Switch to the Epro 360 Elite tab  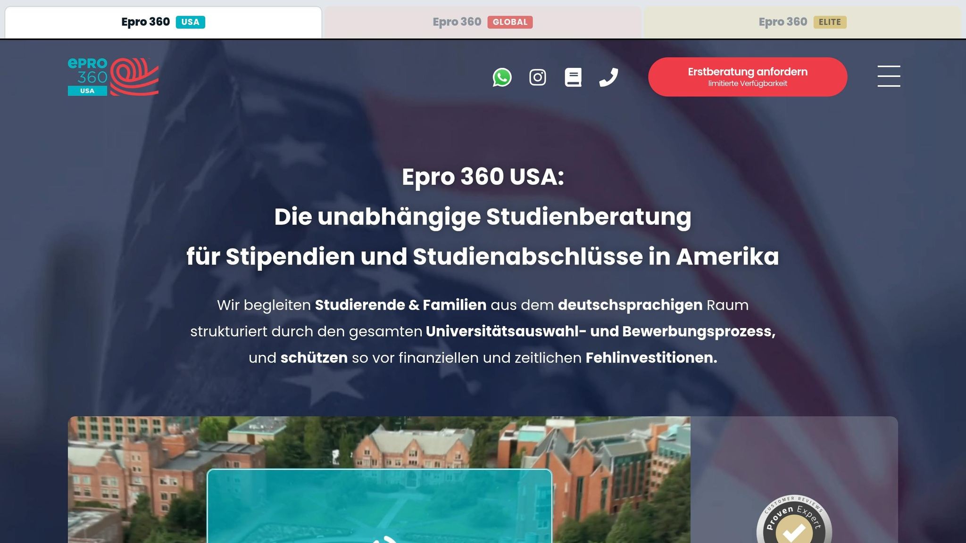coord(802,22)
